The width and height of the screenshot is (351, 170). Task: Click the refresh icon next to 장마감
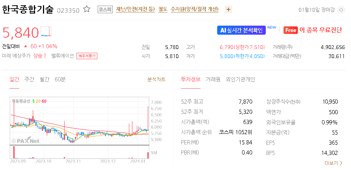tap(341, 10)
